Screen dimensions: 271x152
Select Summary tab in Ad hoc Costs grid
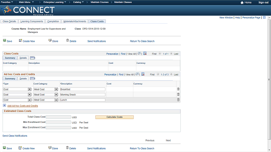[x=10, y=79]
